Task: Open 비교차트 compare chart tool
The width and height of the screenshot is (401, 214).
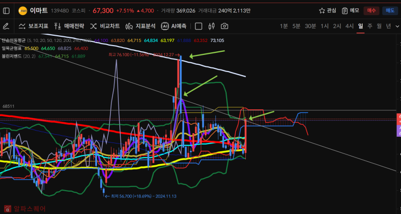Action: coord(105,26)
